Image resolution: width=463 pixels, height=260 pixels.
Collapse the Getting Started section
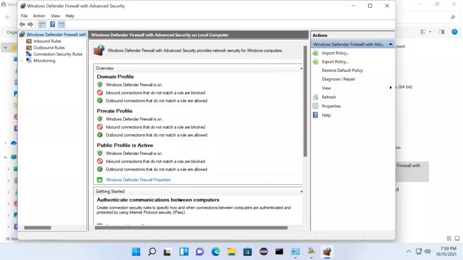pyautogui.click(x=301, y=190)
